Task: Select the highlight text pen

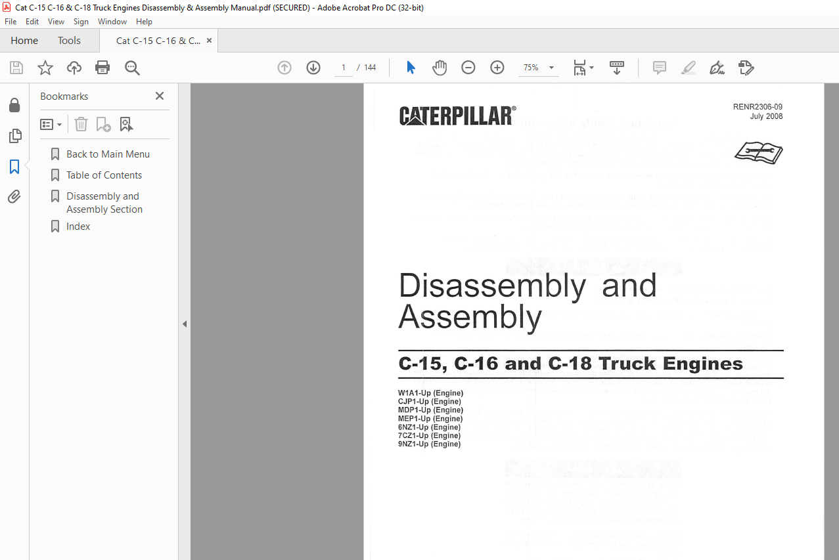Action: [x=689, y=68]
